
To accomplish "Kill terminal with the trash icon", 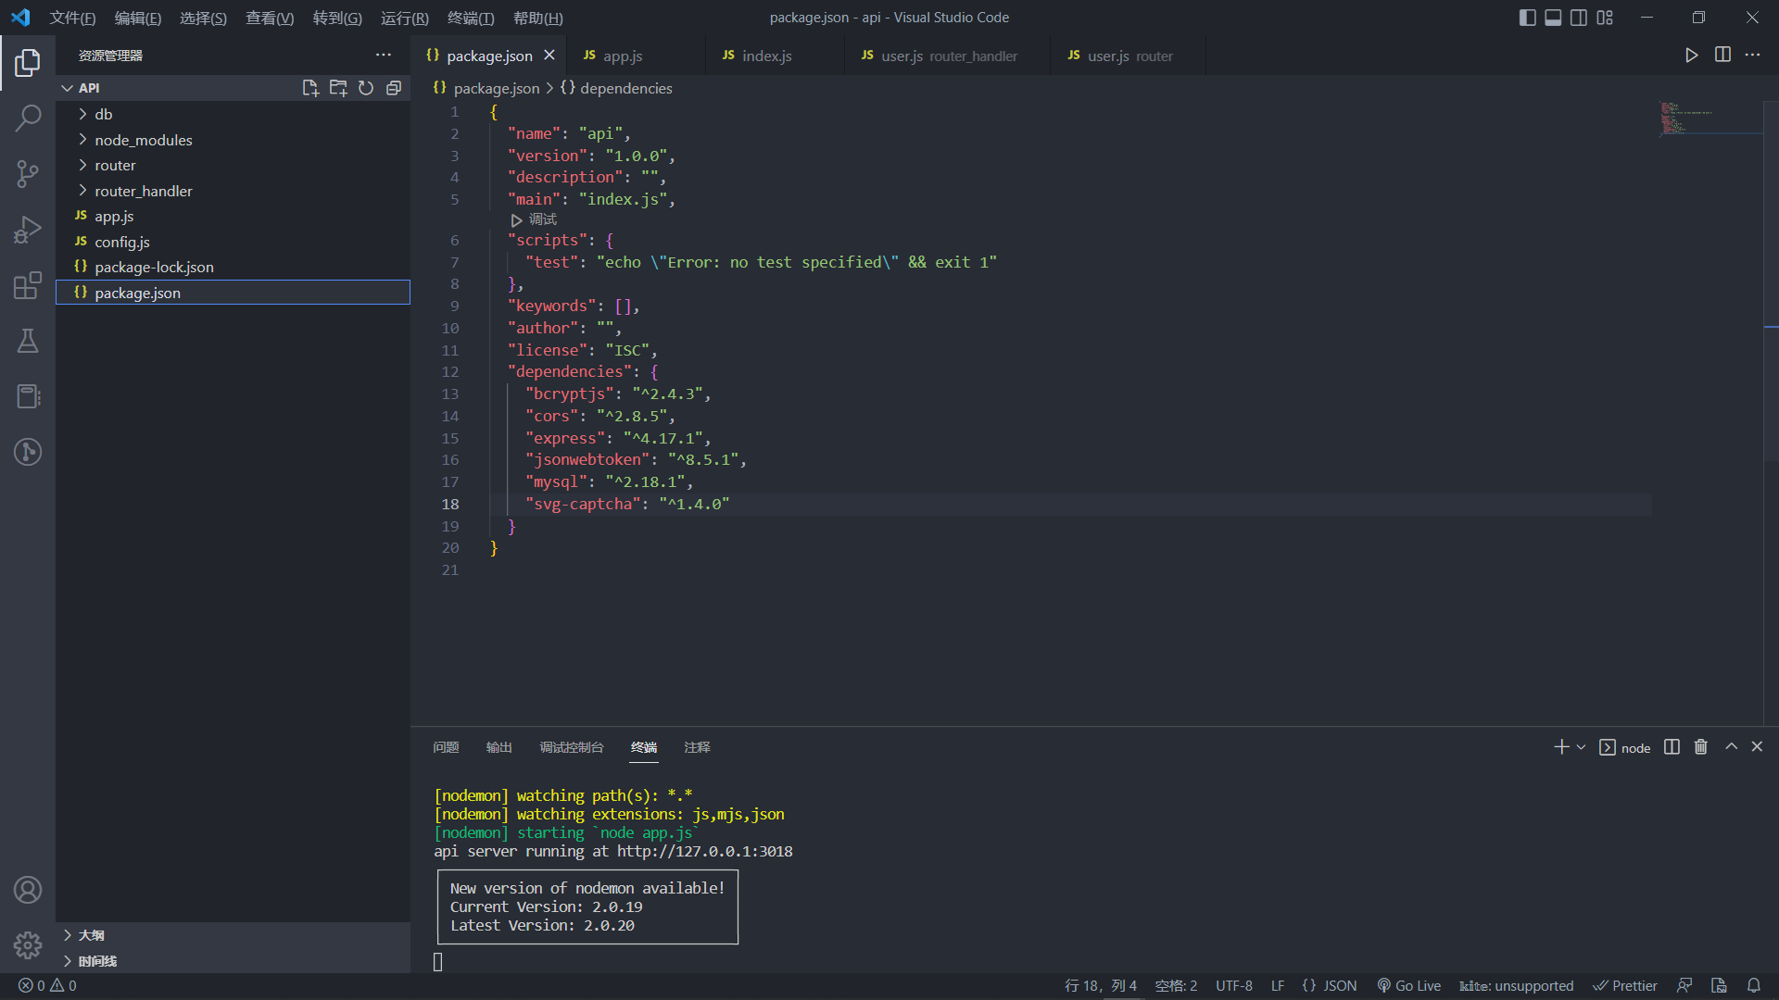I will pyautogui.click(x=1700, y=747).
